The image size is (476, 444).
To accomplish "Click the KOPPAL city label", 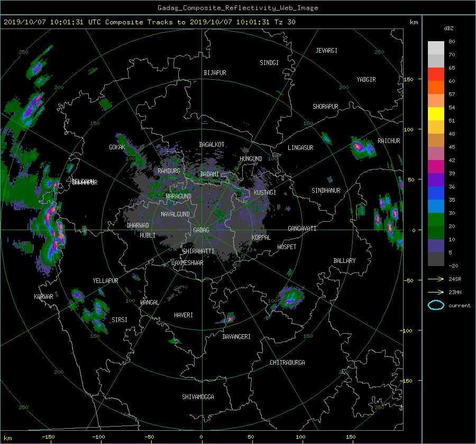I will [x=261, y=238].
